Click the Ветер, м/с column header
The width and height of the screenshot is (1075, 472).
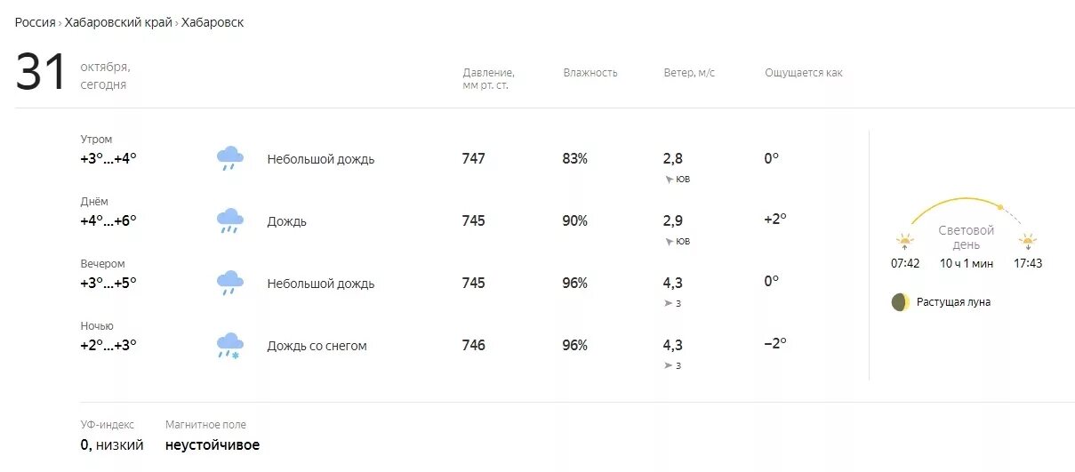pos(689,73)
